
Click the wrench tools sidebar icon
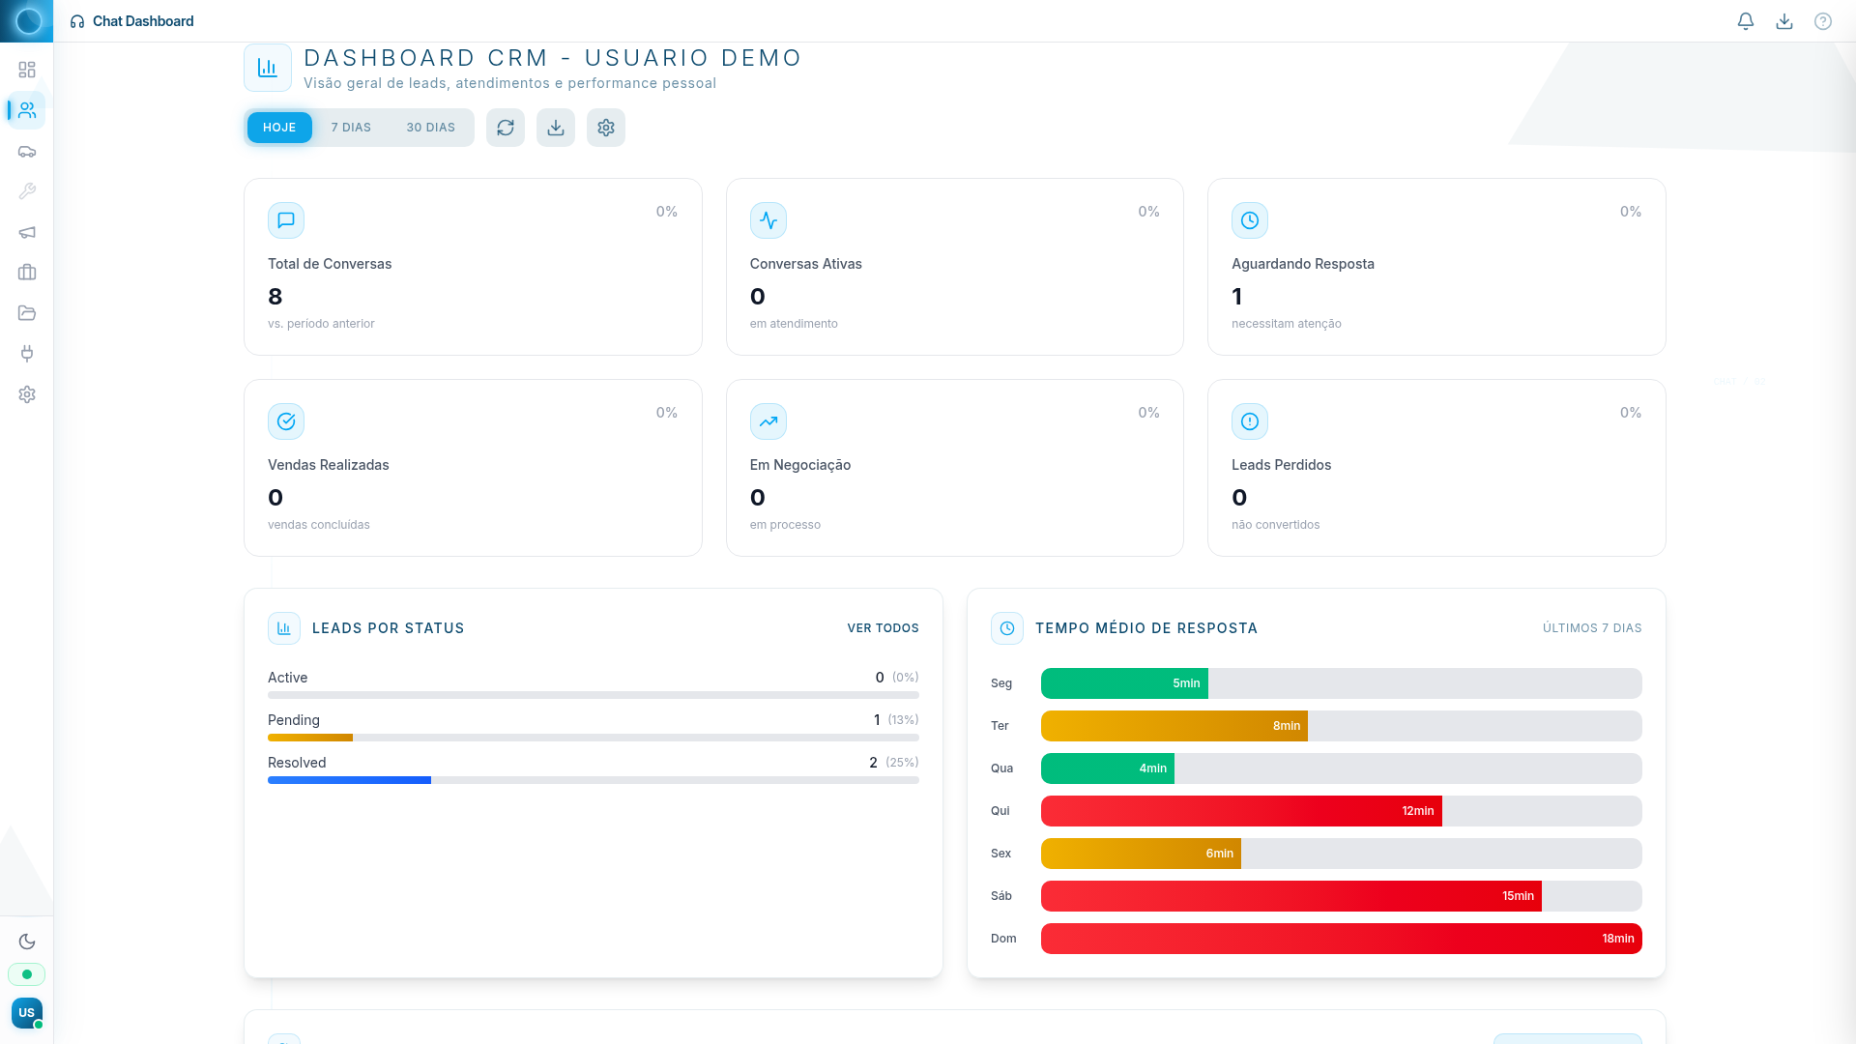[27, 191]
